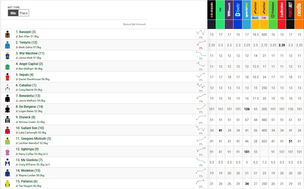Click the Betfair Back column header
The height and width of the screenshot is (189, 304).
coord(255,10)
